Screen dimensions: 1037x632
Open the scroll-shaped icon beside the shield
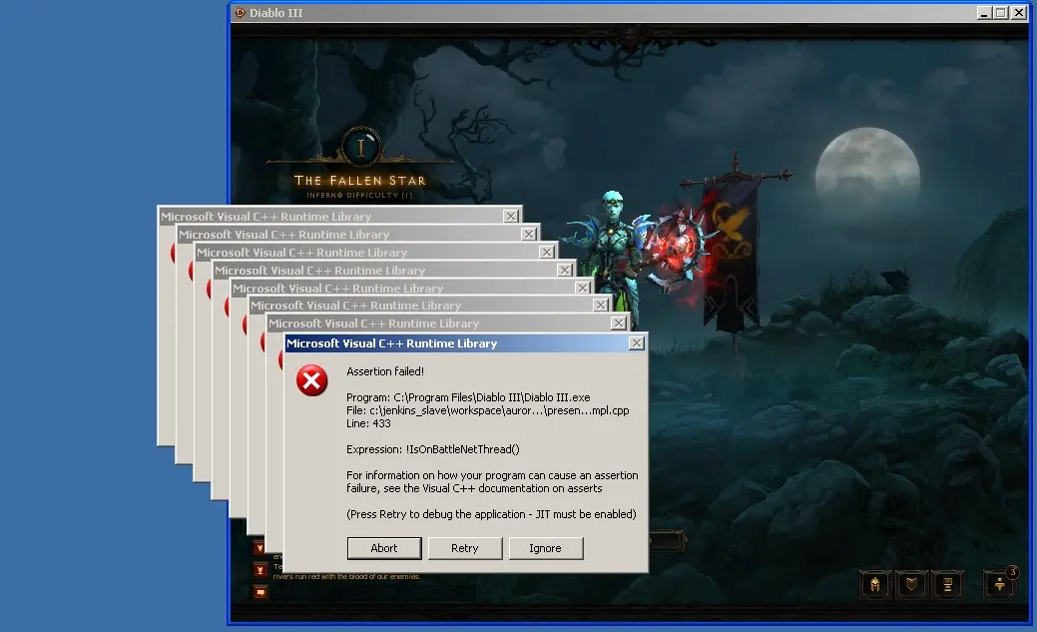[948, 584]
